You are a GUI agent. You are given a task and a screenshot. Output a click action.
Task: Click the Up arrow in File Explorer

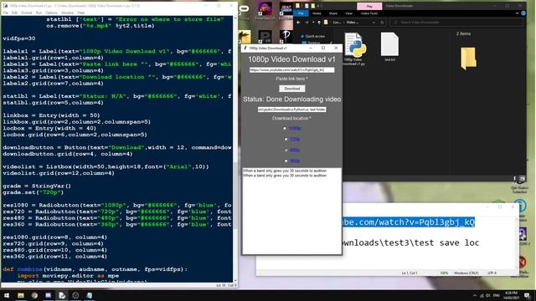coord(319,23)
